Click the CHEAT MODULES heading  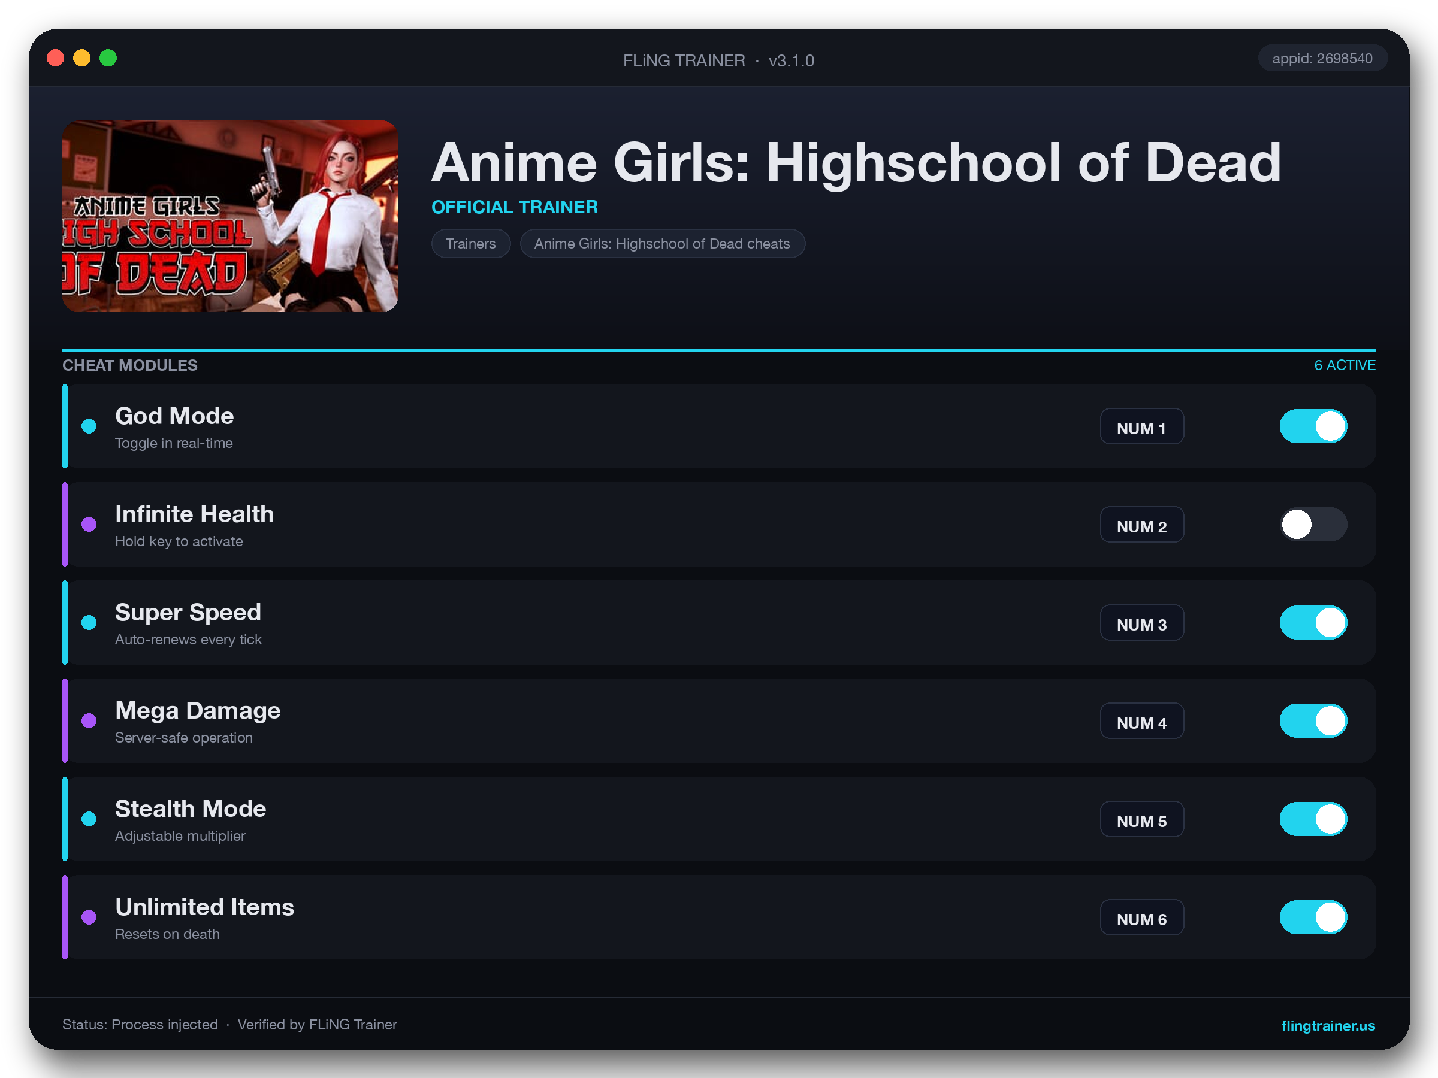click(x=130, y=365)
